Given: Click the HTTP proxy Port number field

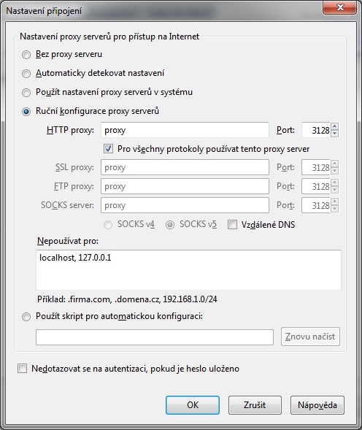Looking at the screenshot, I should 316,130.
